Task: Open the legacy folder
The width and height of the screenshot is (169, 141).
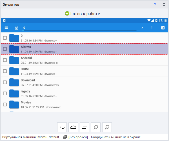Action: coord(25,91)
